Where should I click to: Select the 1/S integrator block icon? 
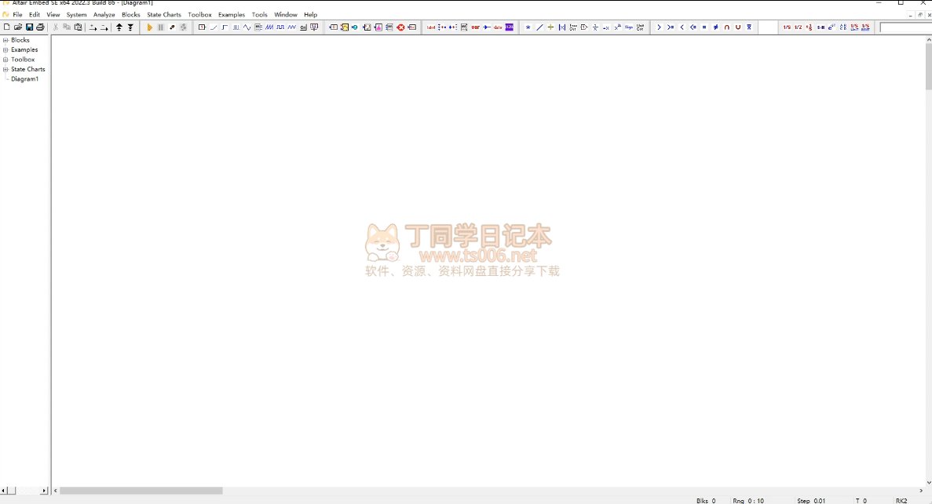click(x=787, y=27)
